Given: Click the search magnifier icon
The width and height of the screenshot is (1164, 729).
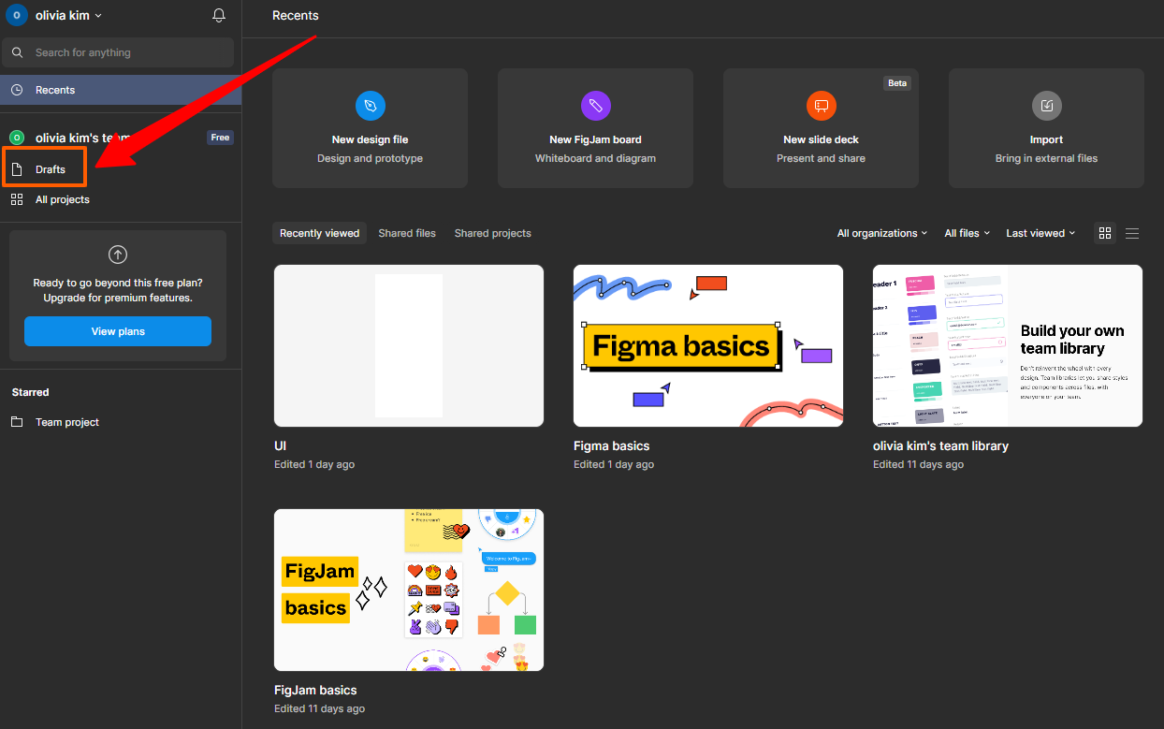Looking at the screenshot, I should pyautogui.click(x=18, y=52).
